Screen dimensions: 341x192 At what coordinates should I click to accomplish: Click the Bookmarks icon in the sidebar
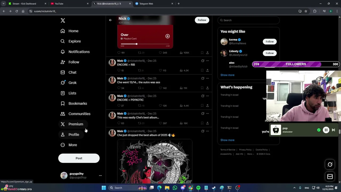(x=63, y=103)
